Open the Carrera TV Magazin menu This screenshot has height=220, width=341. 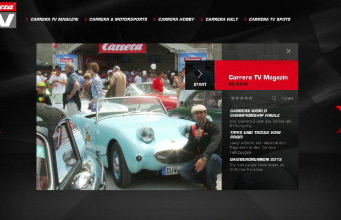click(x=54, y=19)
